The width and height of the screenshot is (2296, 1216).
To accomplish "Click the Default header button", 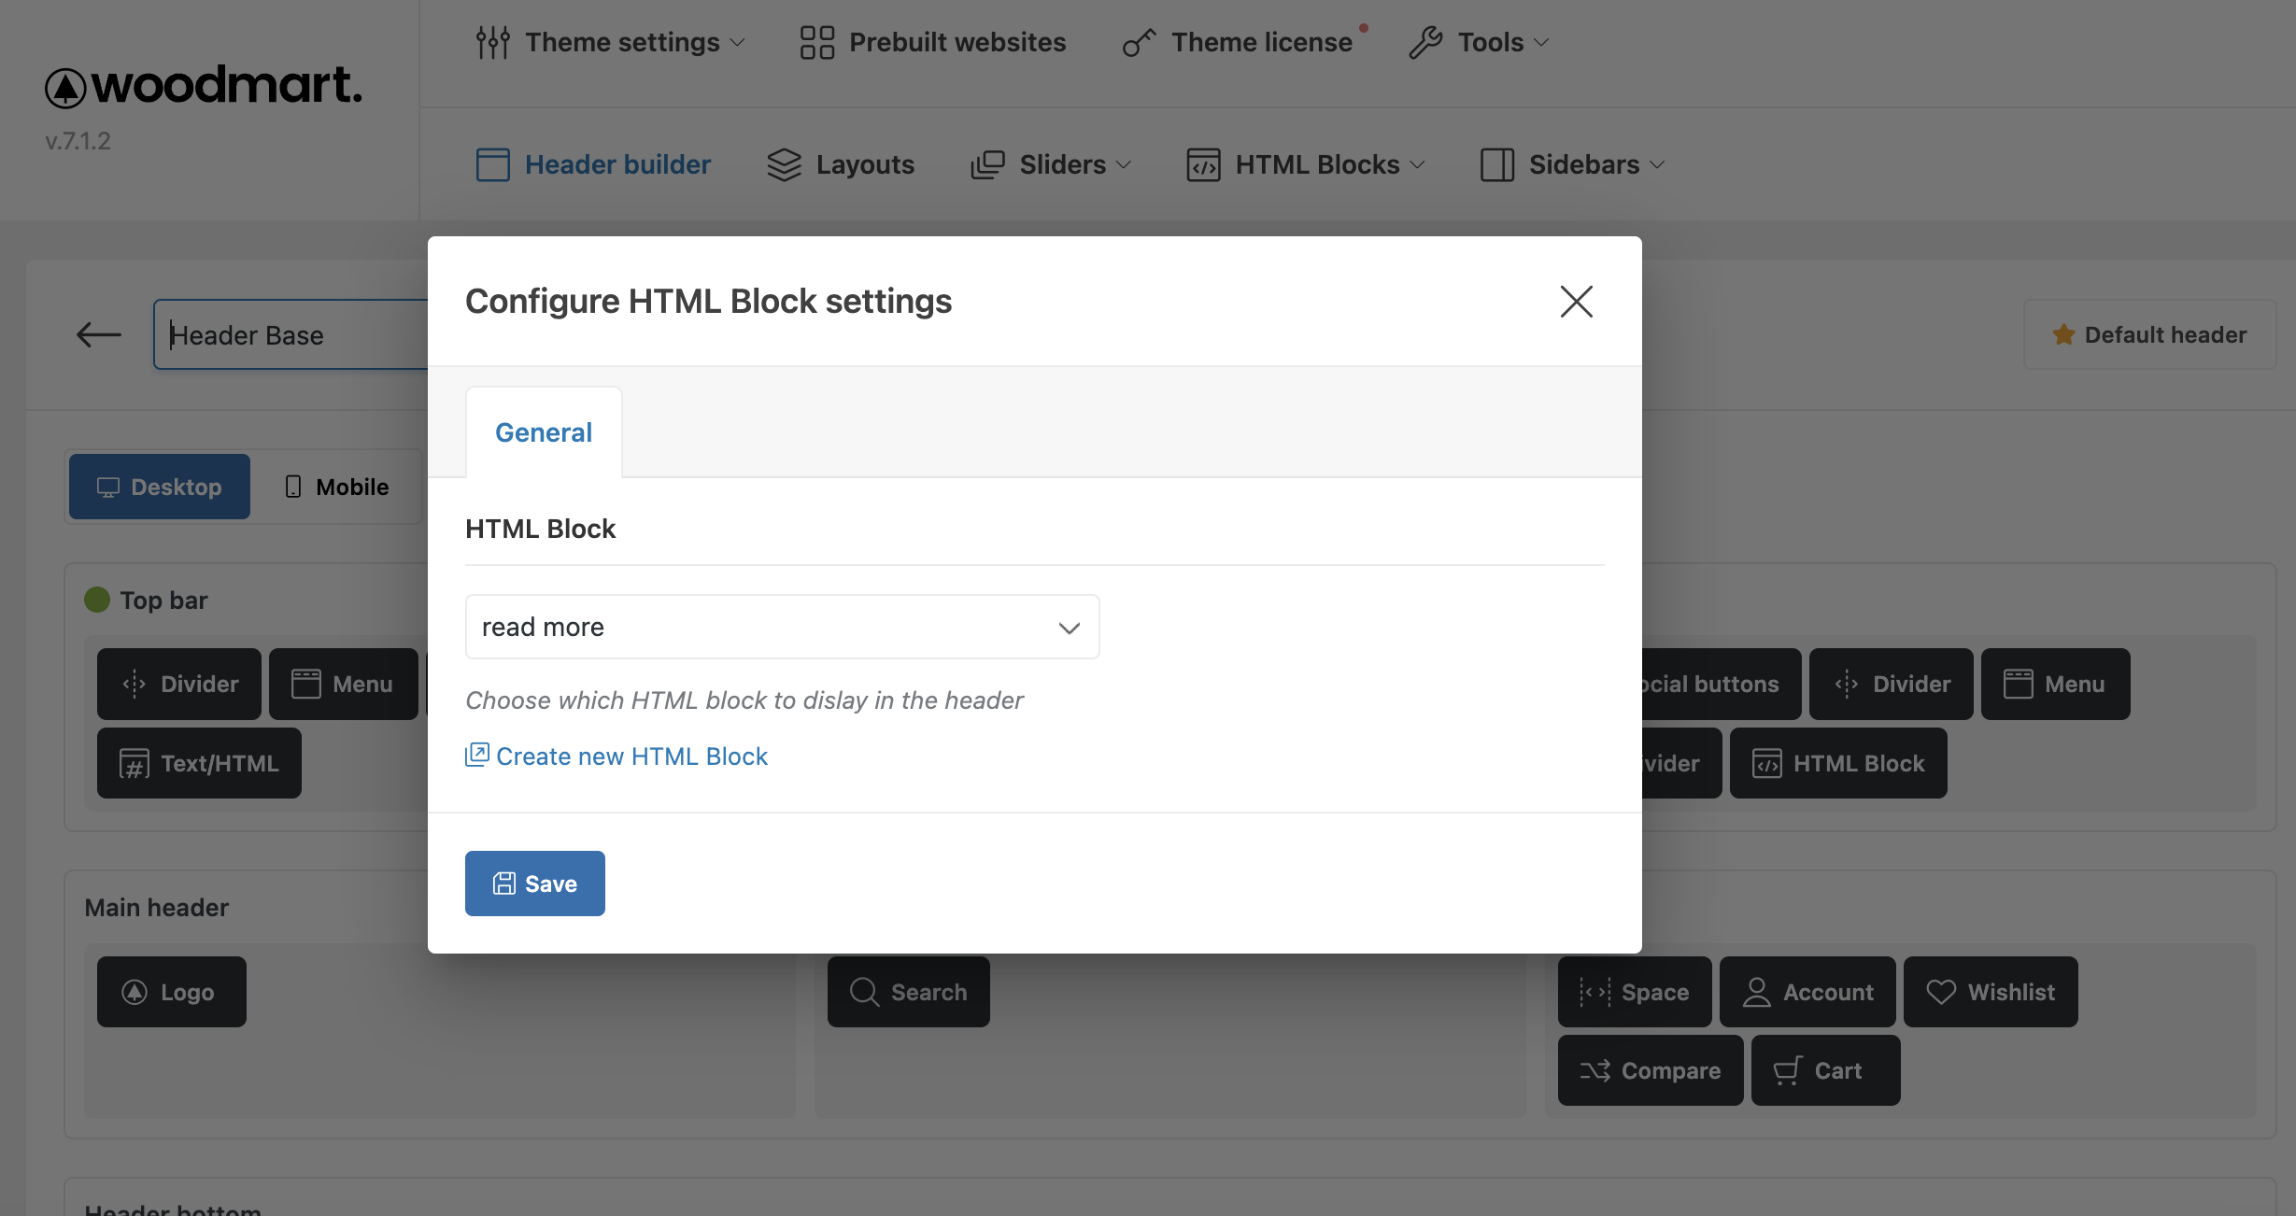I will [2150, 334].
